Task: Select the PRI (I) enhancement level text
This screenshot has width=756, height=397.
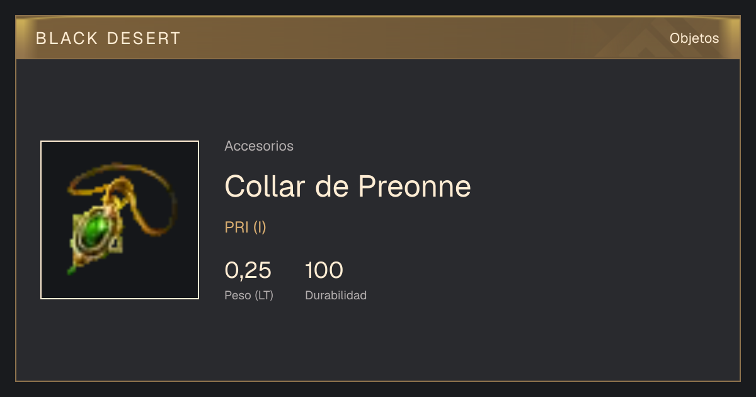Action: tap(246, 227)
